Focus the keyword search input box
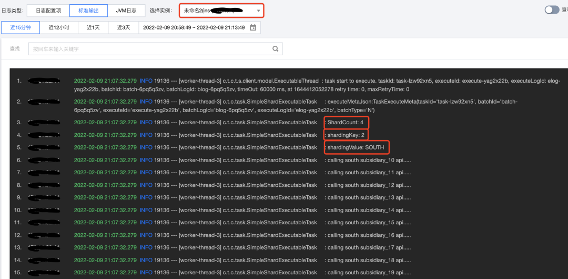This screenshot has width=568, height=279. pyautogui.click(x=156, y=48)
